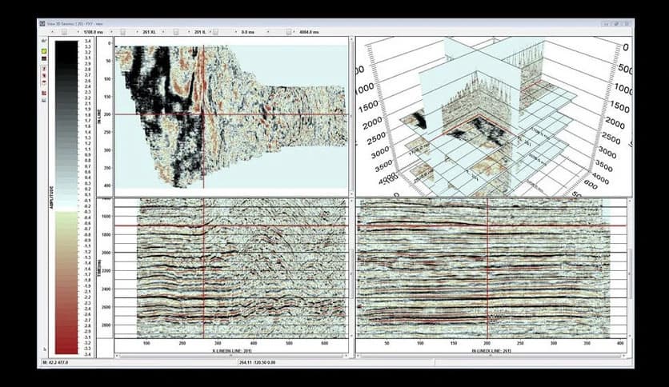Click the status bar coordinates 264.11 :120.50 0.00
669x387 pixels.
click(x=257, y=362)
